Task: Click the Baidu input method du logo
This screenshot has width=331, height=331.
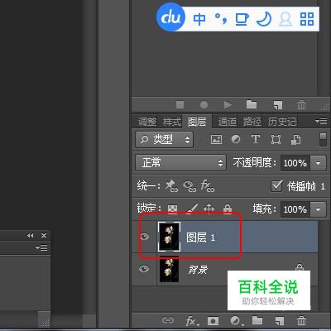Action: pyautogui.click(x=170, y=18)
